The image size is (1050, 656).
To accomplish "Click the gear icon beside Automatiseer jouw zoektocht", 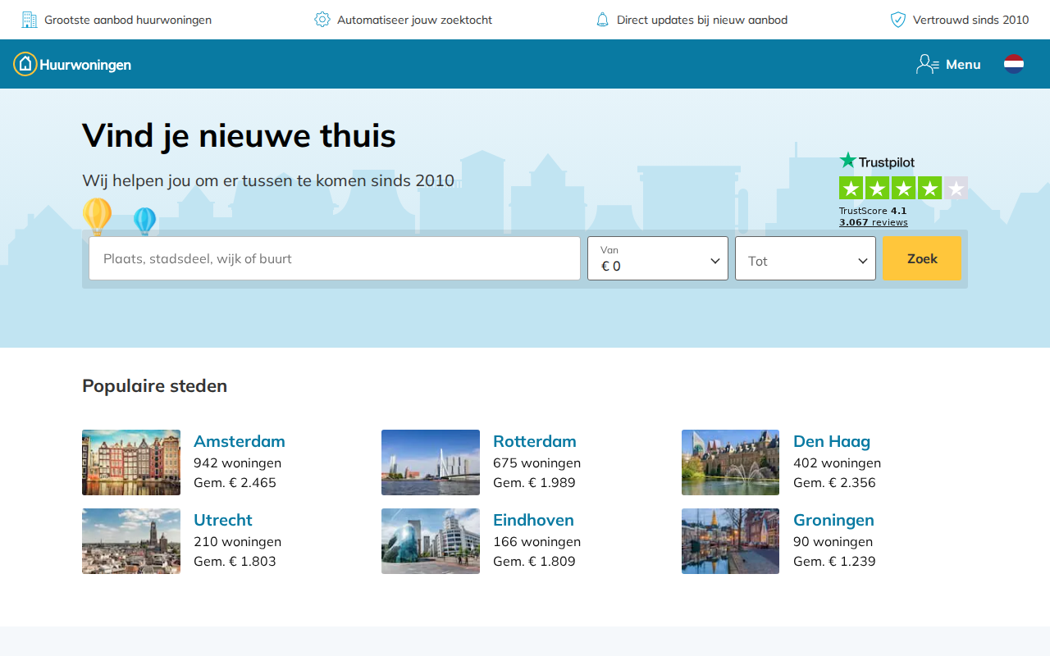I will point(322,20).
